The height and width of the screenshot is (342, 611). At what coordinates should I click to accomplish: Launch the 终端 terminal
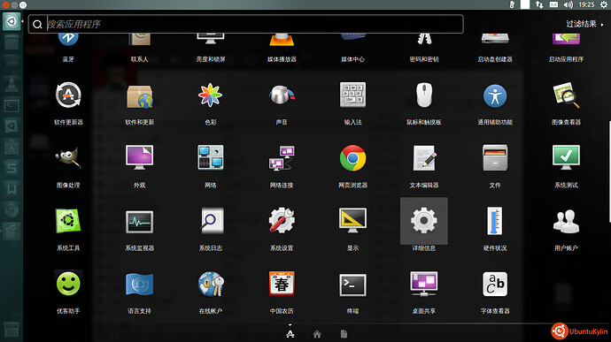click(x=352, y=285)
